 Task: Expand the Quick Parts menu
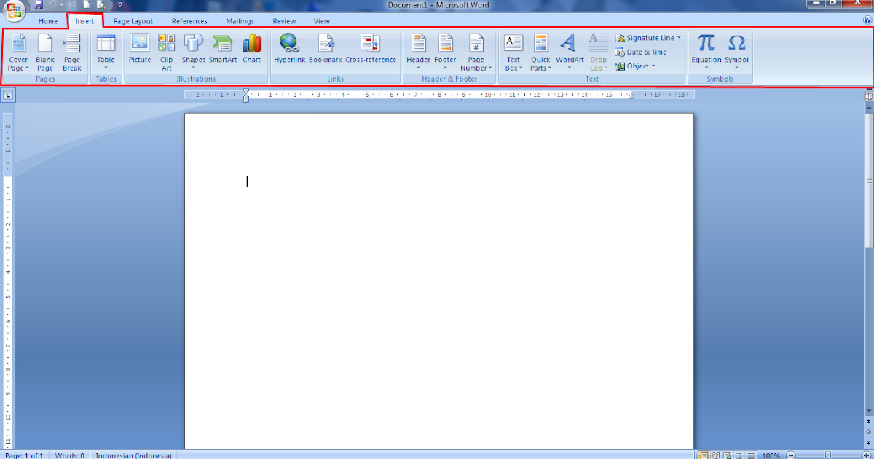pos(540,52)
